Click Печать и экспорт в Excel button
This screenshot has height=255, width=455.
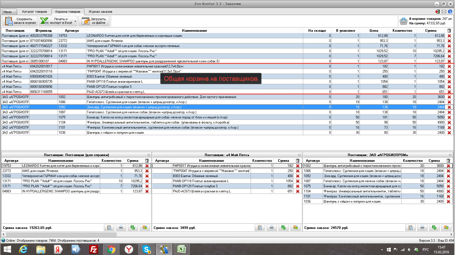56,21
